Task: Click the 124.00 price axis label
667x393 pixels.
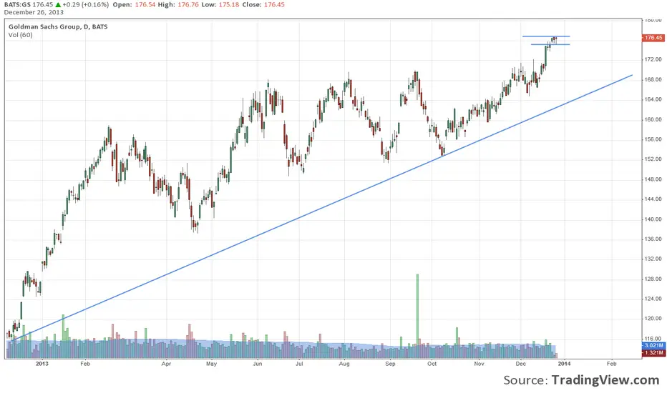Action: pyautogui.click(x=653, y=299)
